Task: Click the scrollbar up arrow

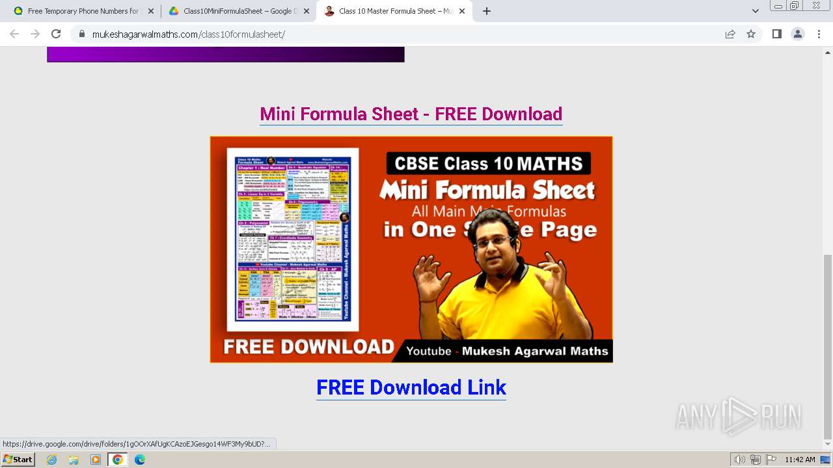Action: click(827, 51)
